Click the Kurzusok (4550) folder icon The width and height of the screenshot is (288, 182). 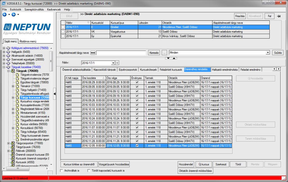coord(13,162)
